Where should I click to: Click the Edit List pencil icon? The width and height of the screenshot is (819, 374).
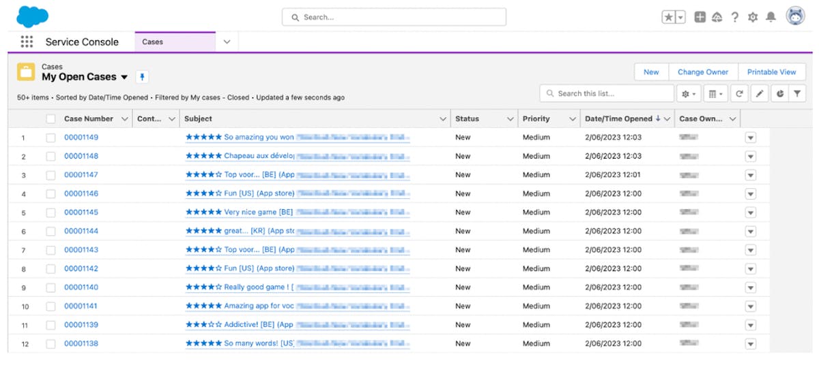(759, 94)
